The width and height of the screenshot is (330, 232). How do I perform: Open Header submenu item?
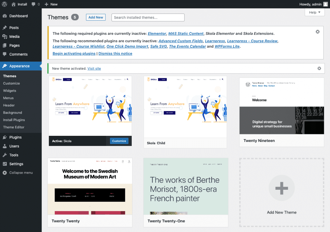click(9, 106)
